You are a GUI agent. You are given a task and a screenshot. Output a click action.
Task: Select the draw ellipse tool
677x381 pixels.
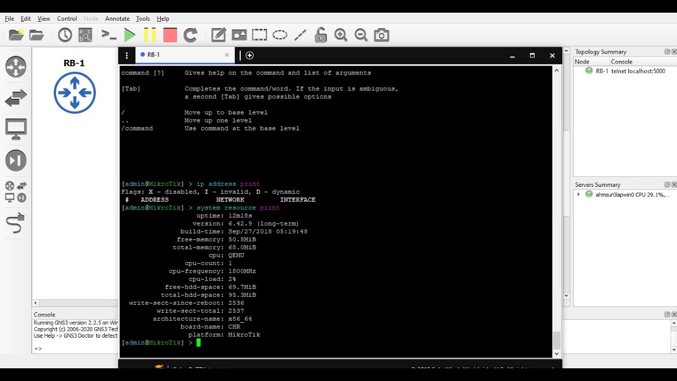280,35
